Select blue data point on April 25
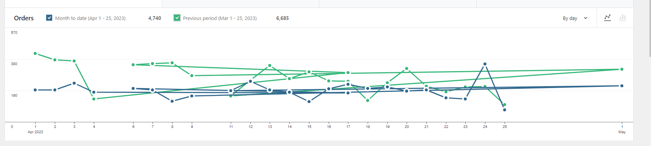The width and height of the screenshot is (651, 146). point(505,110)
